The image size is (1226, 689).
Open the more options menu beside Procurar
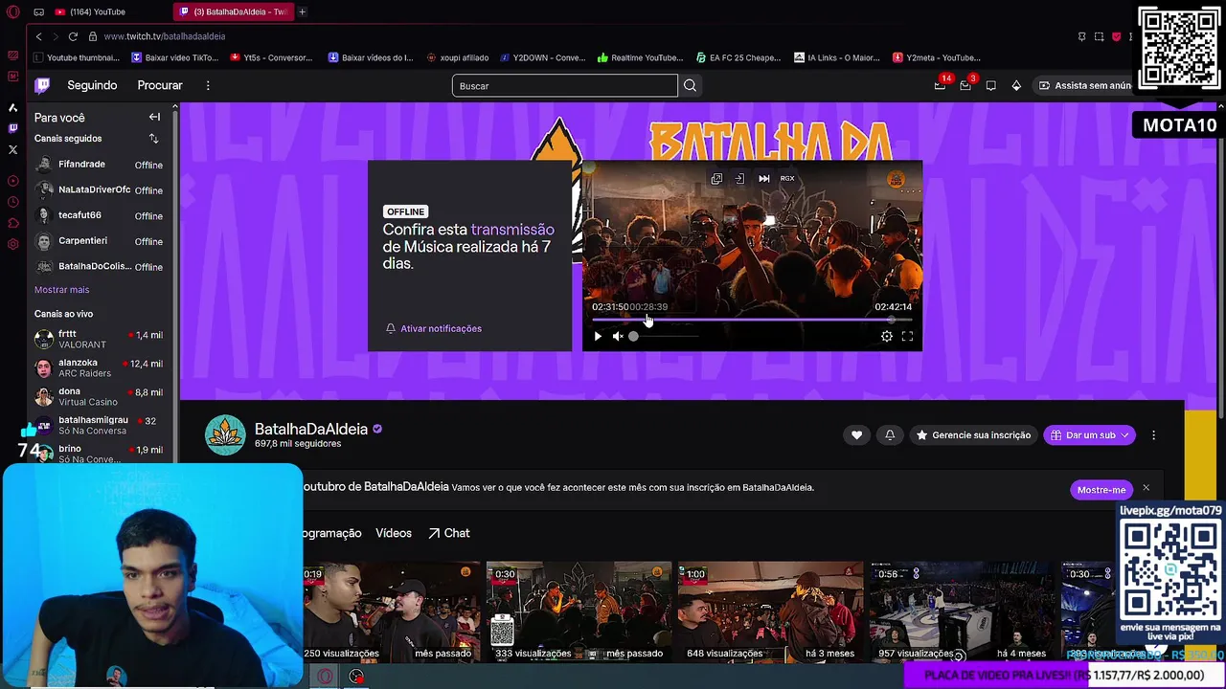click(x=208, y=85)
